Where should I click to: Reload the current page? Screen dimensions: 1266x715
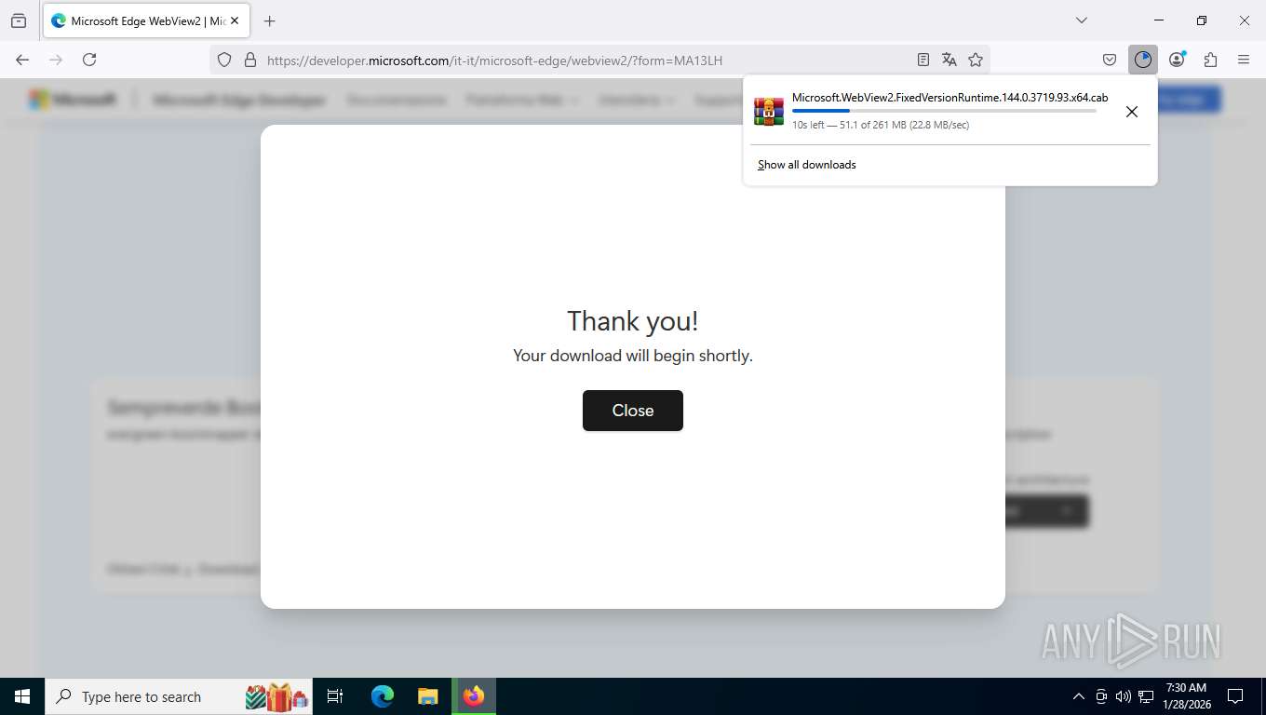tap(89, 60)
